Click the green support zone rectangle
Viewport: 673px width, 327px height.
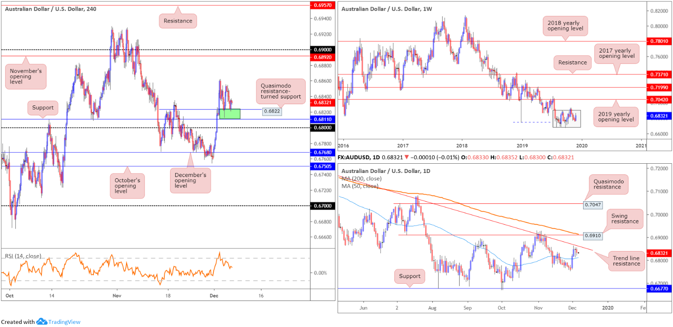[230, 114]
